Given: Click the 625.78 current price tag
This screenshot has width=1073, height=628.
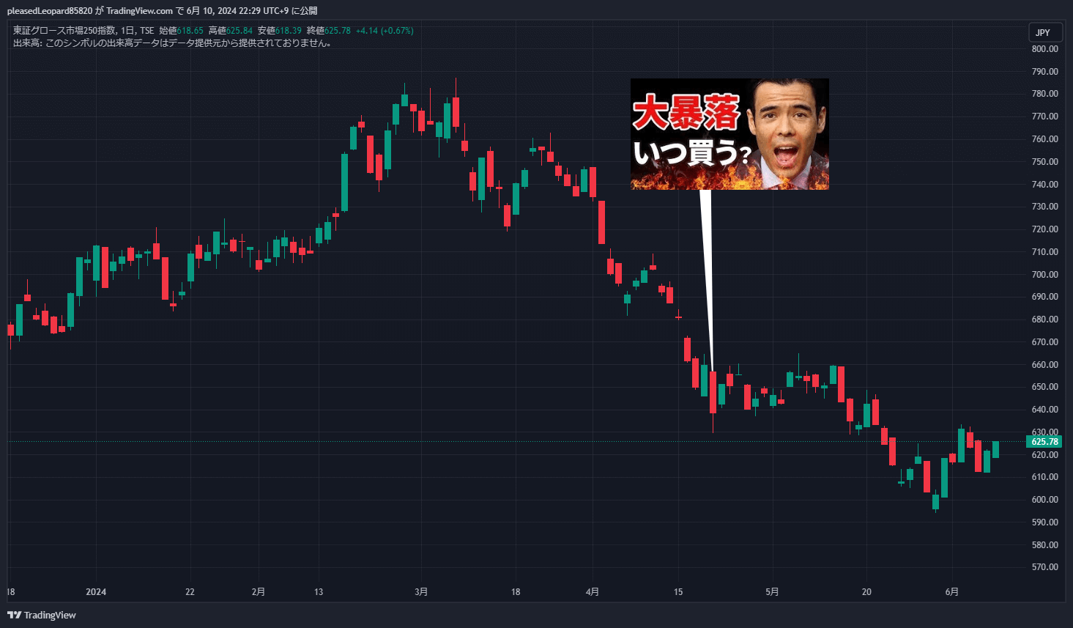Looking at the screenshot, I should pos(1044,442).
